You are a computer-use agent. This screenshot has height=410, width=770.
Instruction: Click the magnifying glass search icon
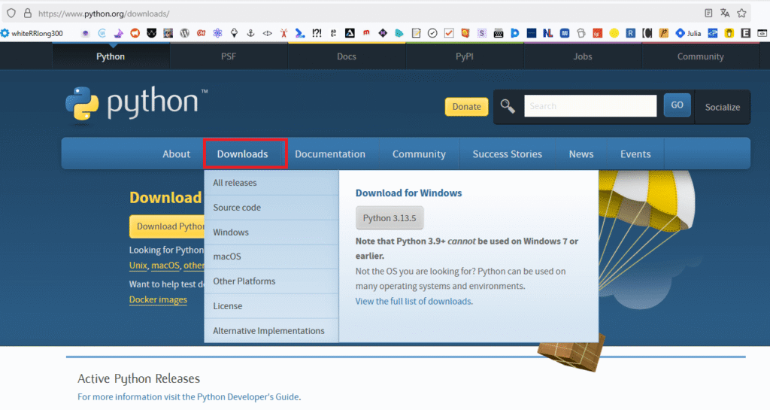(x=508, y=106)
